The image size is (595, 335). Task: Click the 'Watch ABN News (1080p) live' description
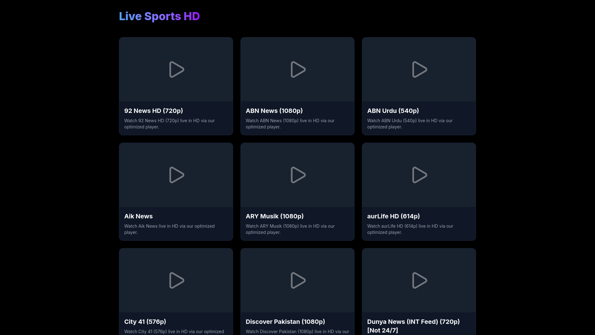click(x=290, y=124)
